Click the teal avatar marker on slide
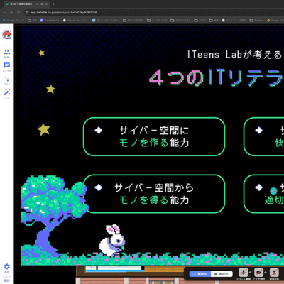Viewport: 284px width, 284px height. (273, 191)
